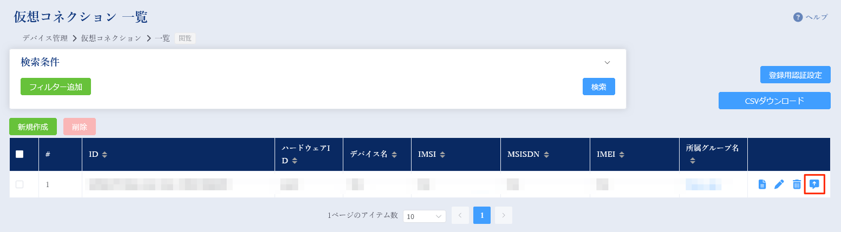Click the red-highlighted message upload icon
Screen dimensions: 841x232
click(814, 184)
